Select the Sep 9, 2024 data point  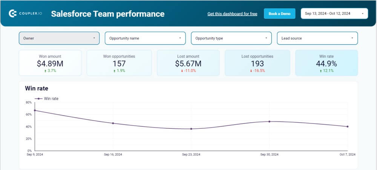35,110
